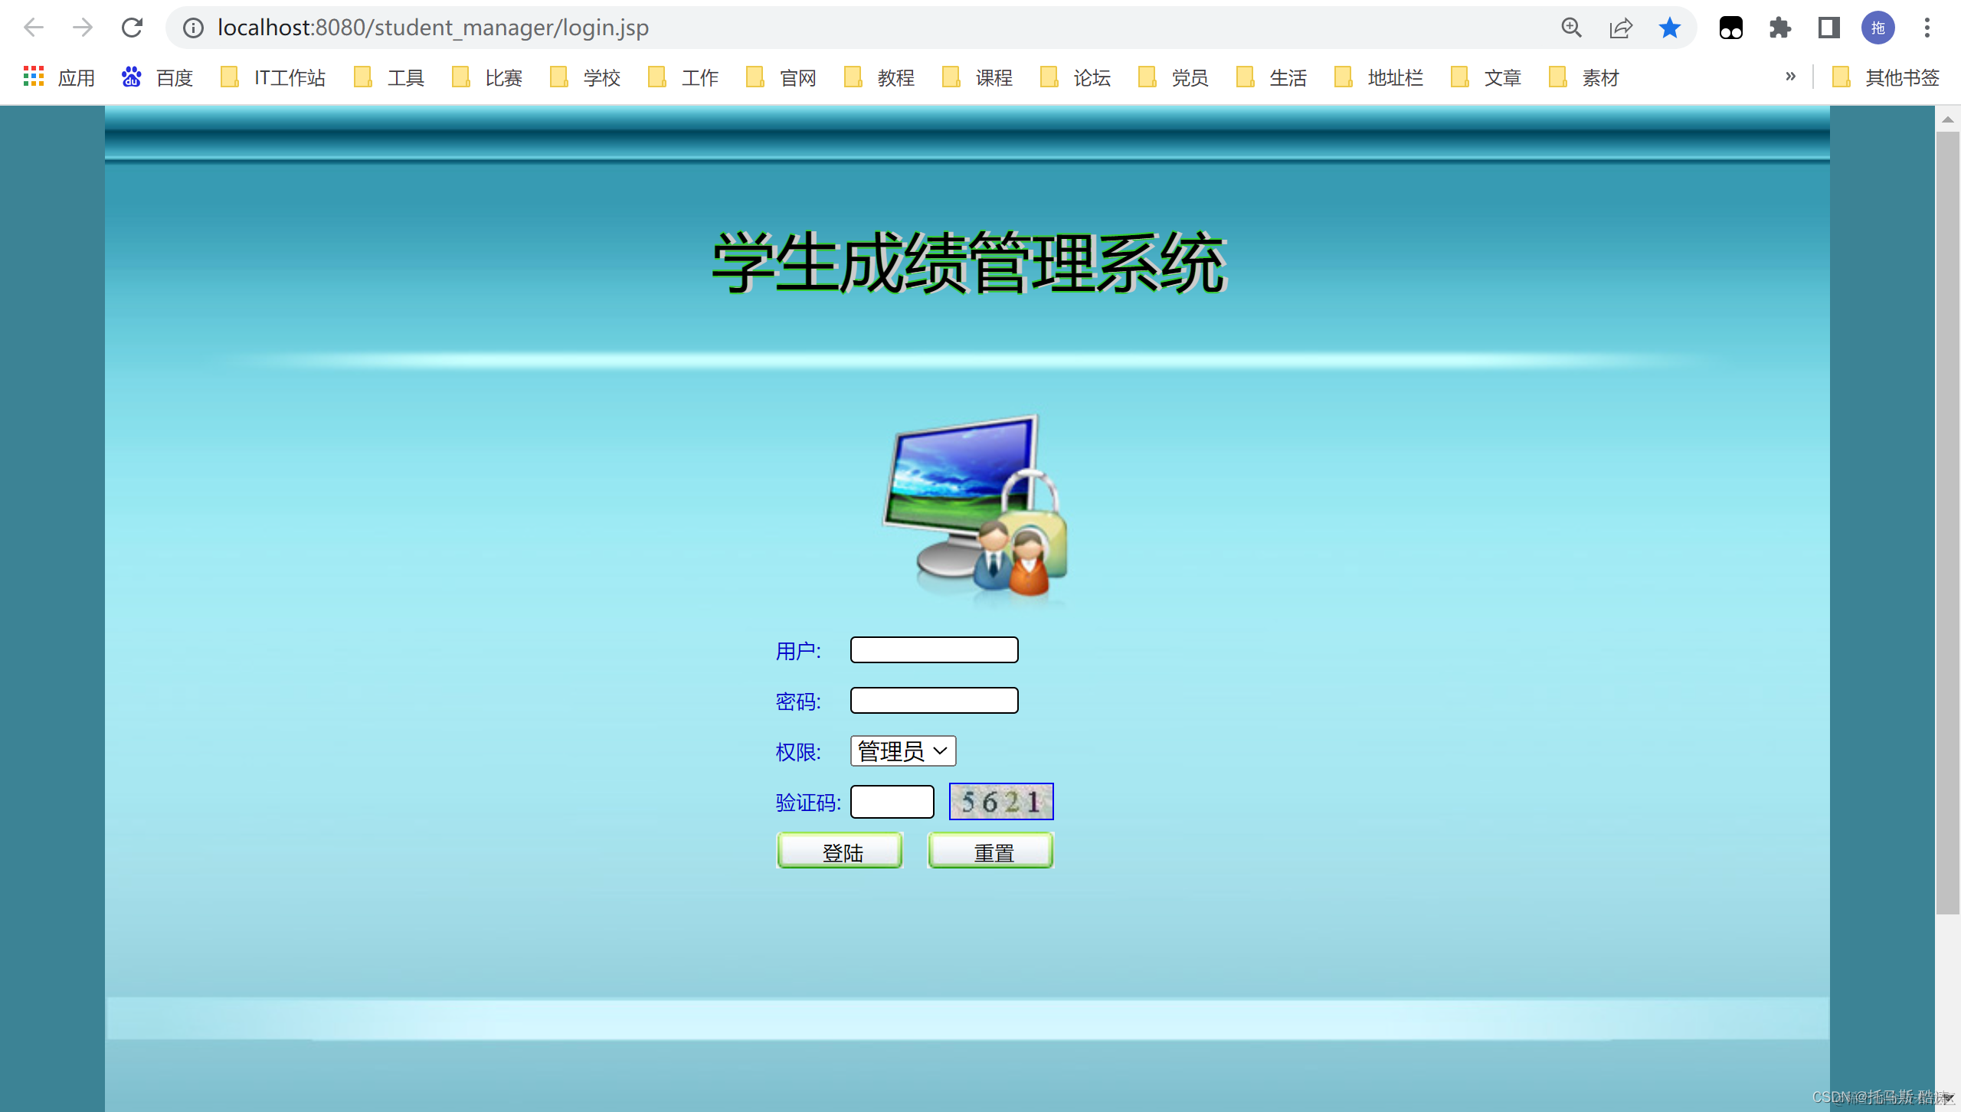Click the share page icon
Image resolution: width=1961 pixels, height=1112 pixels.
[1621, 28]
